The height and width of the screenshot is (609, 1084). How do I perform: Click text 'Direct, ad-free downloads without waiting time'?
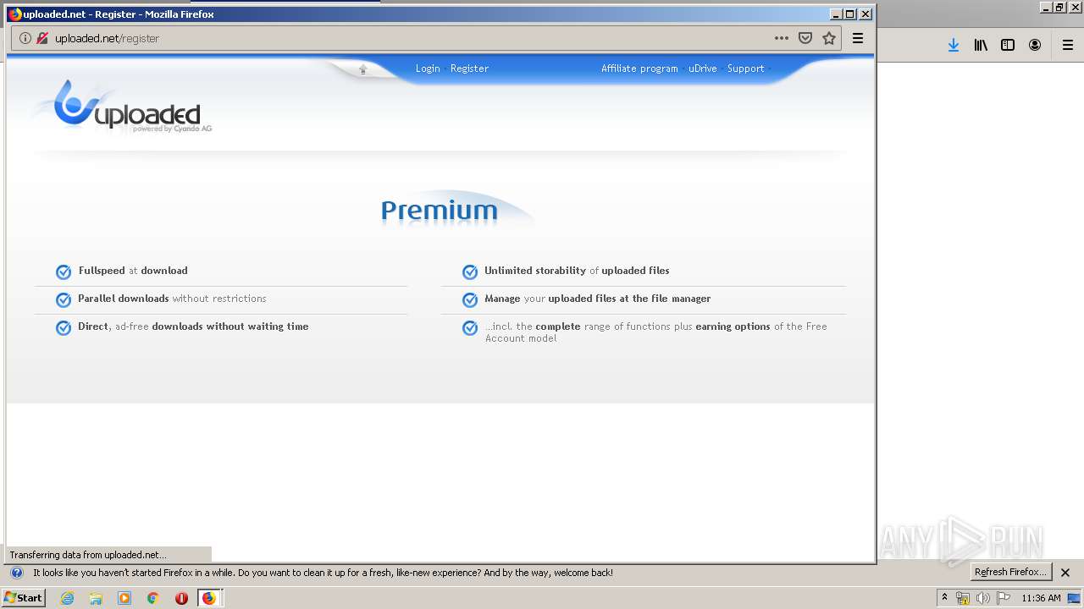[193, 326]
